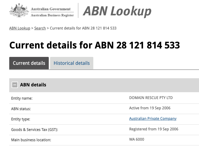Image resolution: width=199 pixels, height=152 pixels.
Task: Go to the Search breadcrumb link
Action: pyautogui.click(x=40, y=28)
